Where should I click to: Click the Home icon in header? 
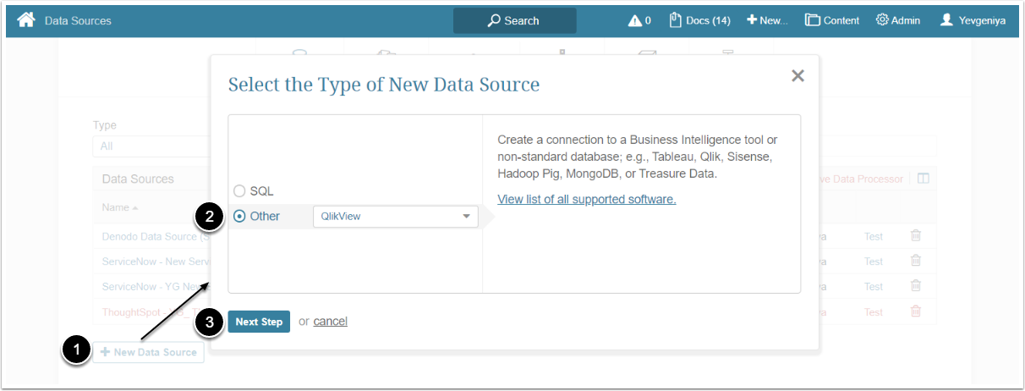coord(26,19)
